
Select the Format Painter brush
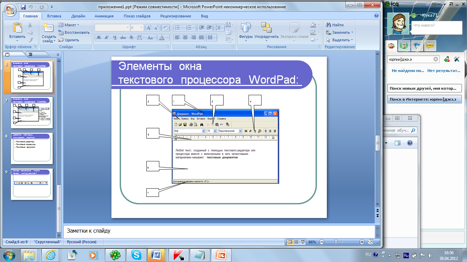(x=30, y=40)
